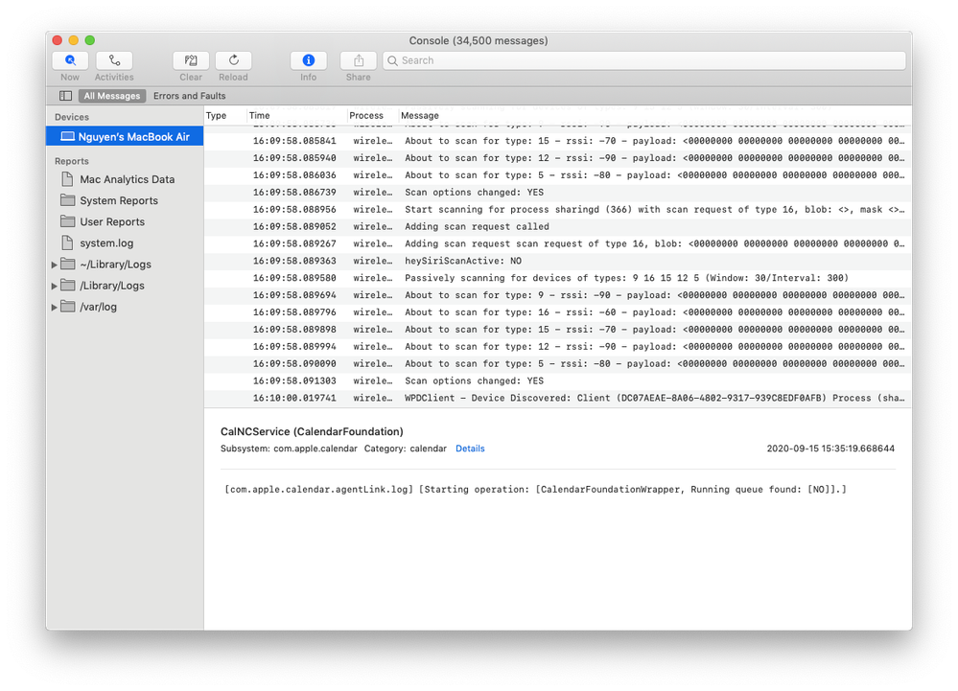Open the Activities toolbar icon
958x691 pixels.
click(114, 60)
